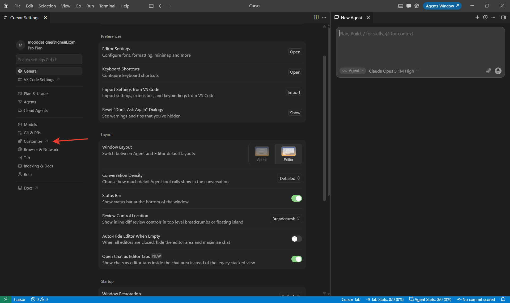Viewport: 510px width, 303px height.
Task: Close the Cursor Settings tab
Action: (x=45, y=18)
